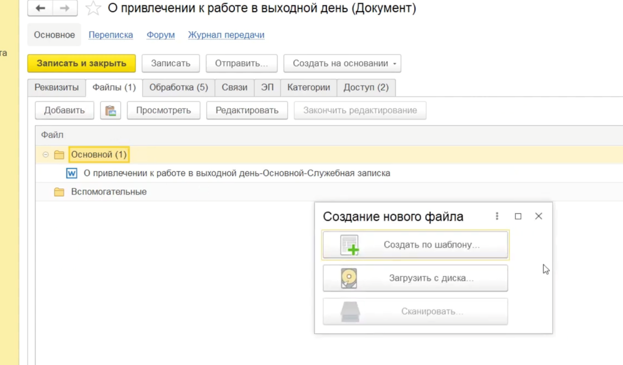Collapse the Основной (1) folder

46,155
